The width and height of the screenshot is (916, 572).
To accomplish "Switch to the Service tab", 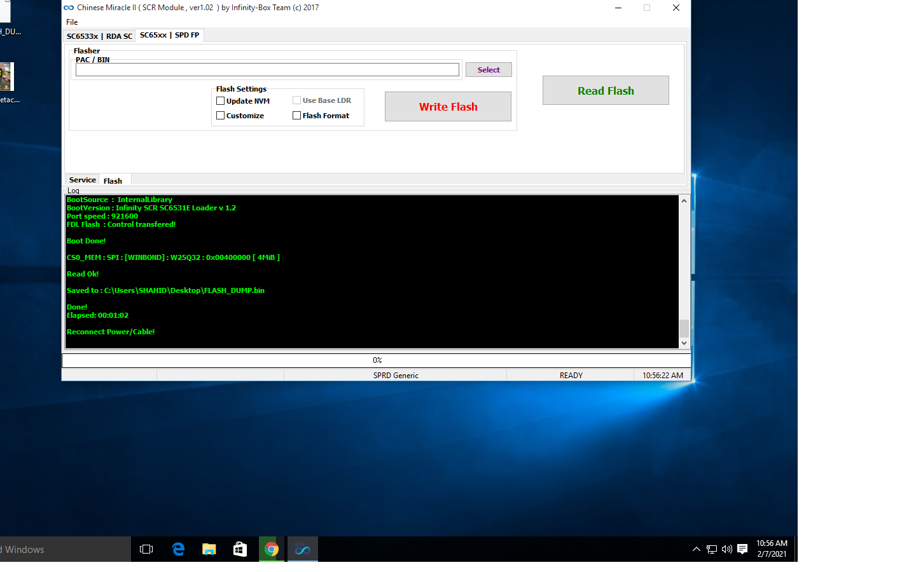I will [x=83, y=180].
